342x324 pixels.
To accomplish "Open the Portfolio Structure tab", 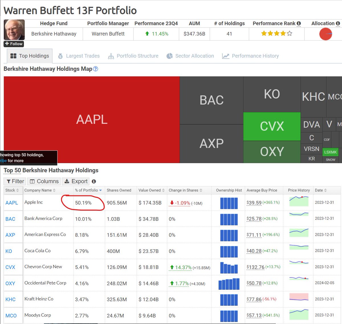I will [133, 56].
